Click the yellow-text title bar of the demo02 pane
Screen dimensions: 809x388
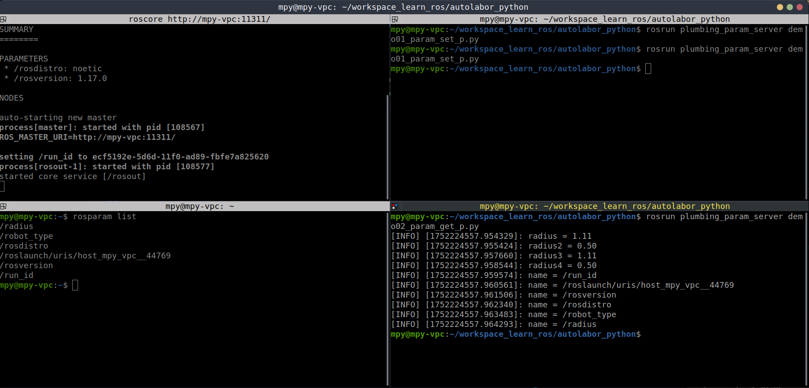coord(604,206)
